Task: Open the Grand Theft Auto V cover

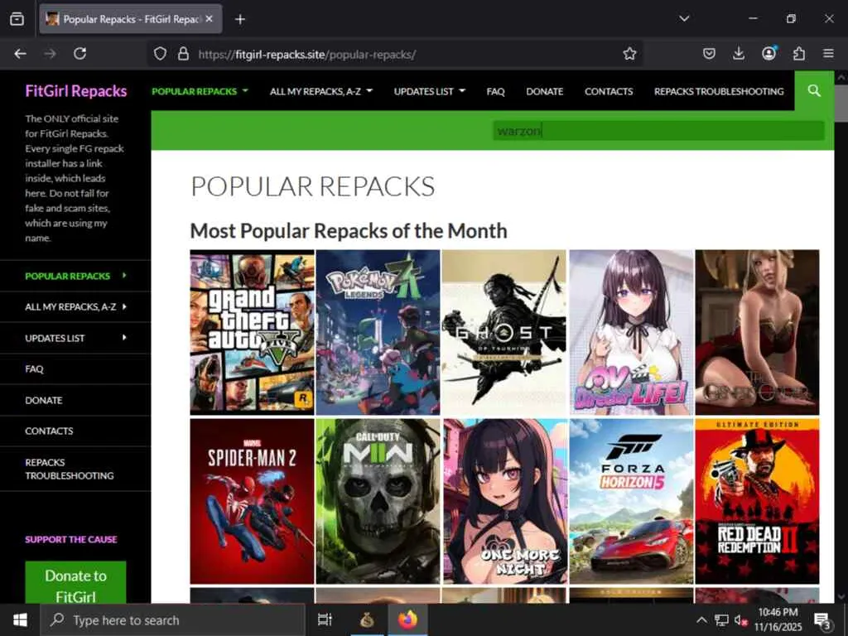Action: click(252, 332)
